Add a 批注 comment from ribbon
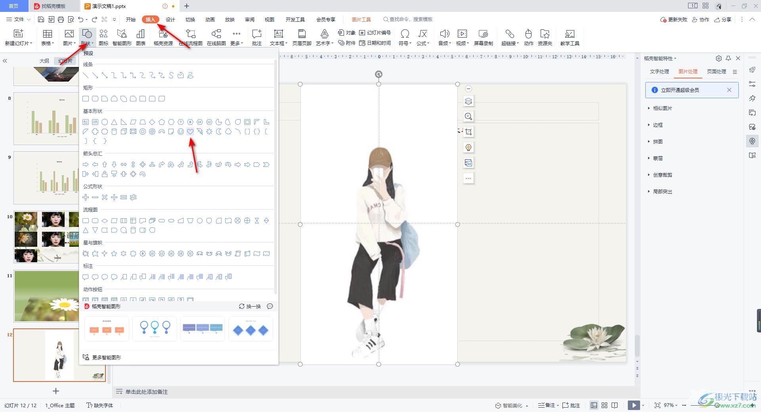This screenshot has height=412, width=761. 257,38
